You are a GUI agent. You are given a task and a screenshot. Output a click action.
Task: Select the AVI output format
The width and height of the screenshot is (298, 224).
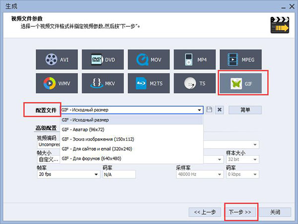pyautogui.click(x=57, y=59)
